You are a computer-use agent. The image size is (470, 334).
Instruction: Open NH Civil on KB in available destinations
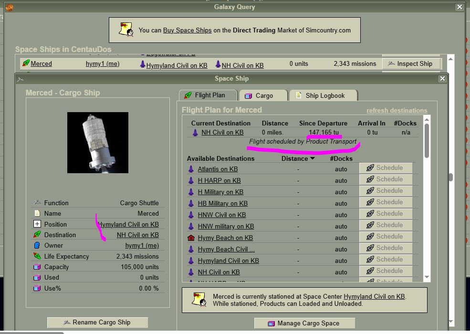219,272
